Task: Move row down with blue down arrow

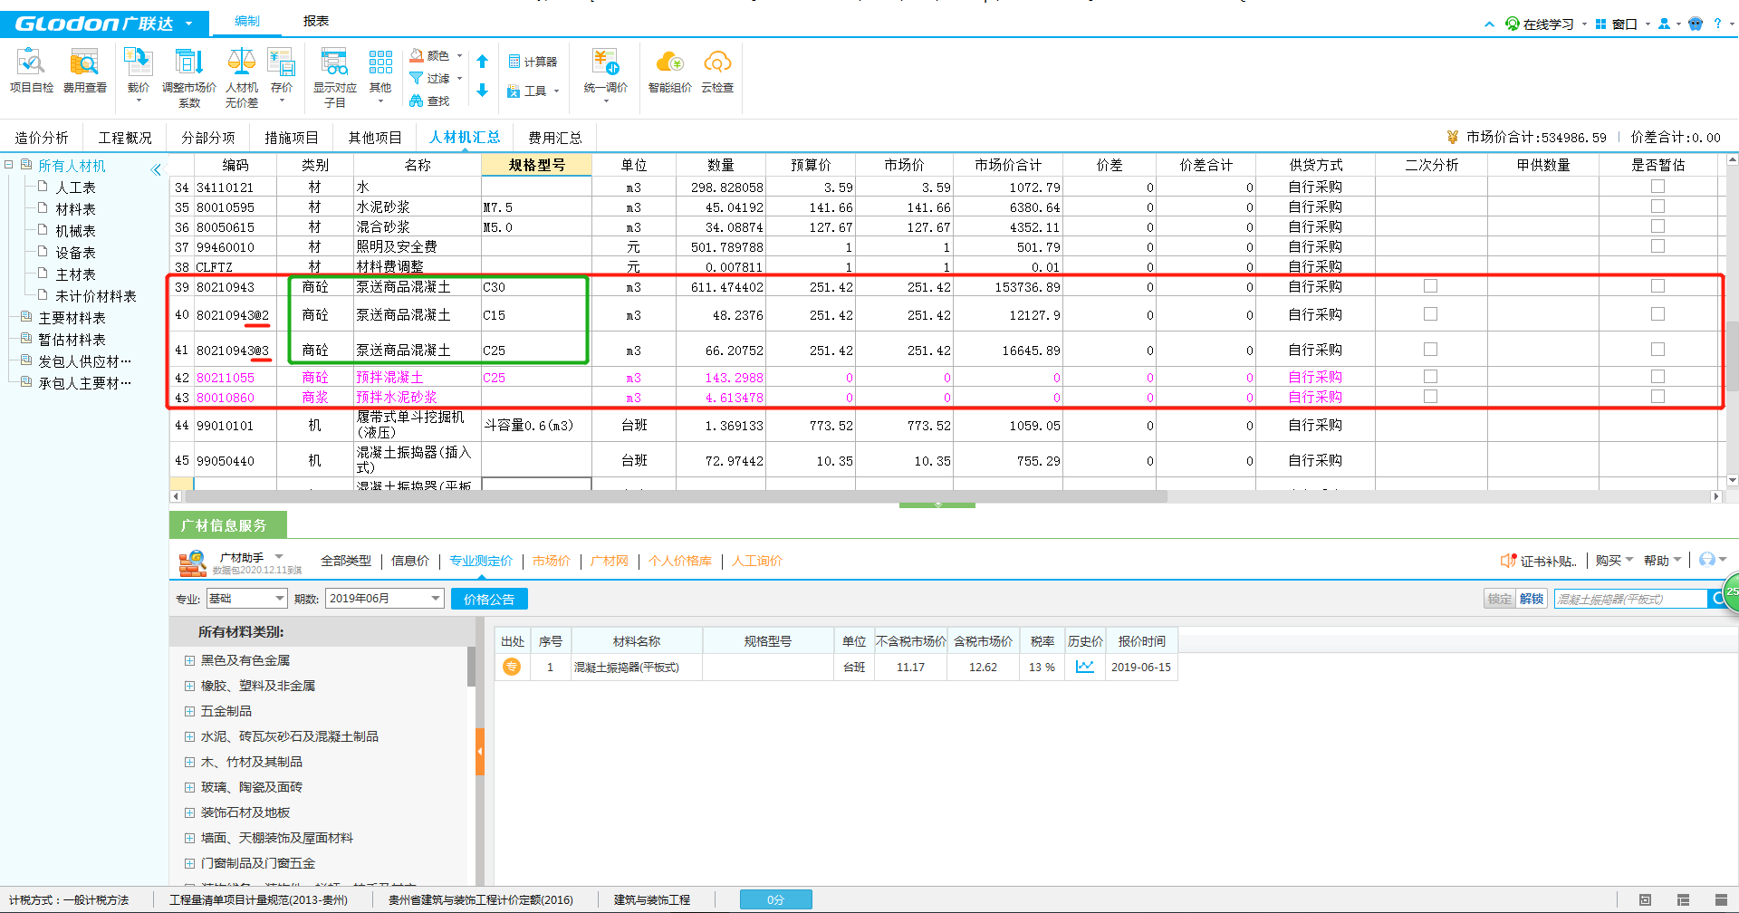Action: tap(483, 90)
